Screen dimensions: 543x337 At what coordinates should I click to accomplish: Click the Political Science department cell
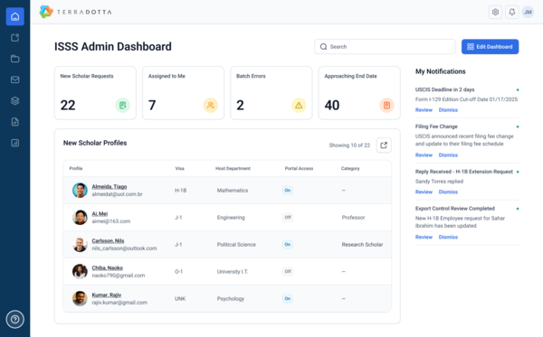[x=236, y=244]
